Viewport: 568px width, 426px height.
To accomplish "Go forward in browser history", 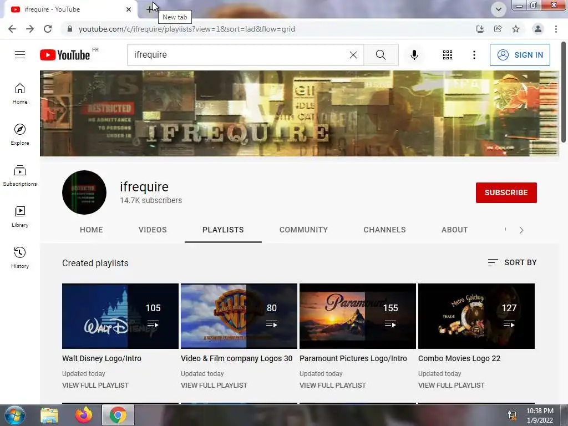I will point(30,29).
